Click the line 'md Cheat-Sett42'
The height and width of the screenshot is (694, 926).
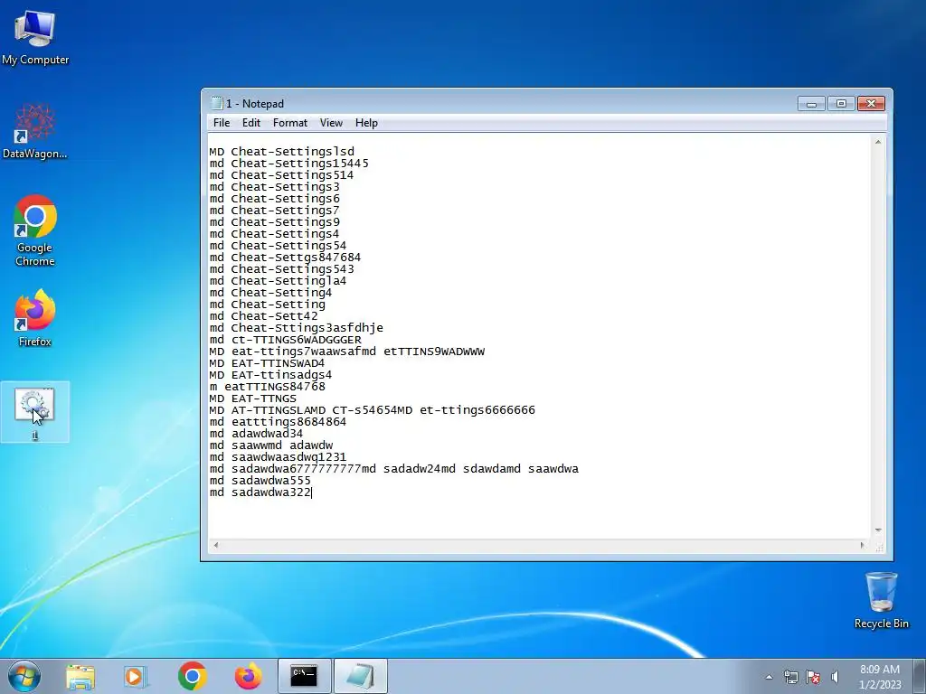tap(263, 316)
